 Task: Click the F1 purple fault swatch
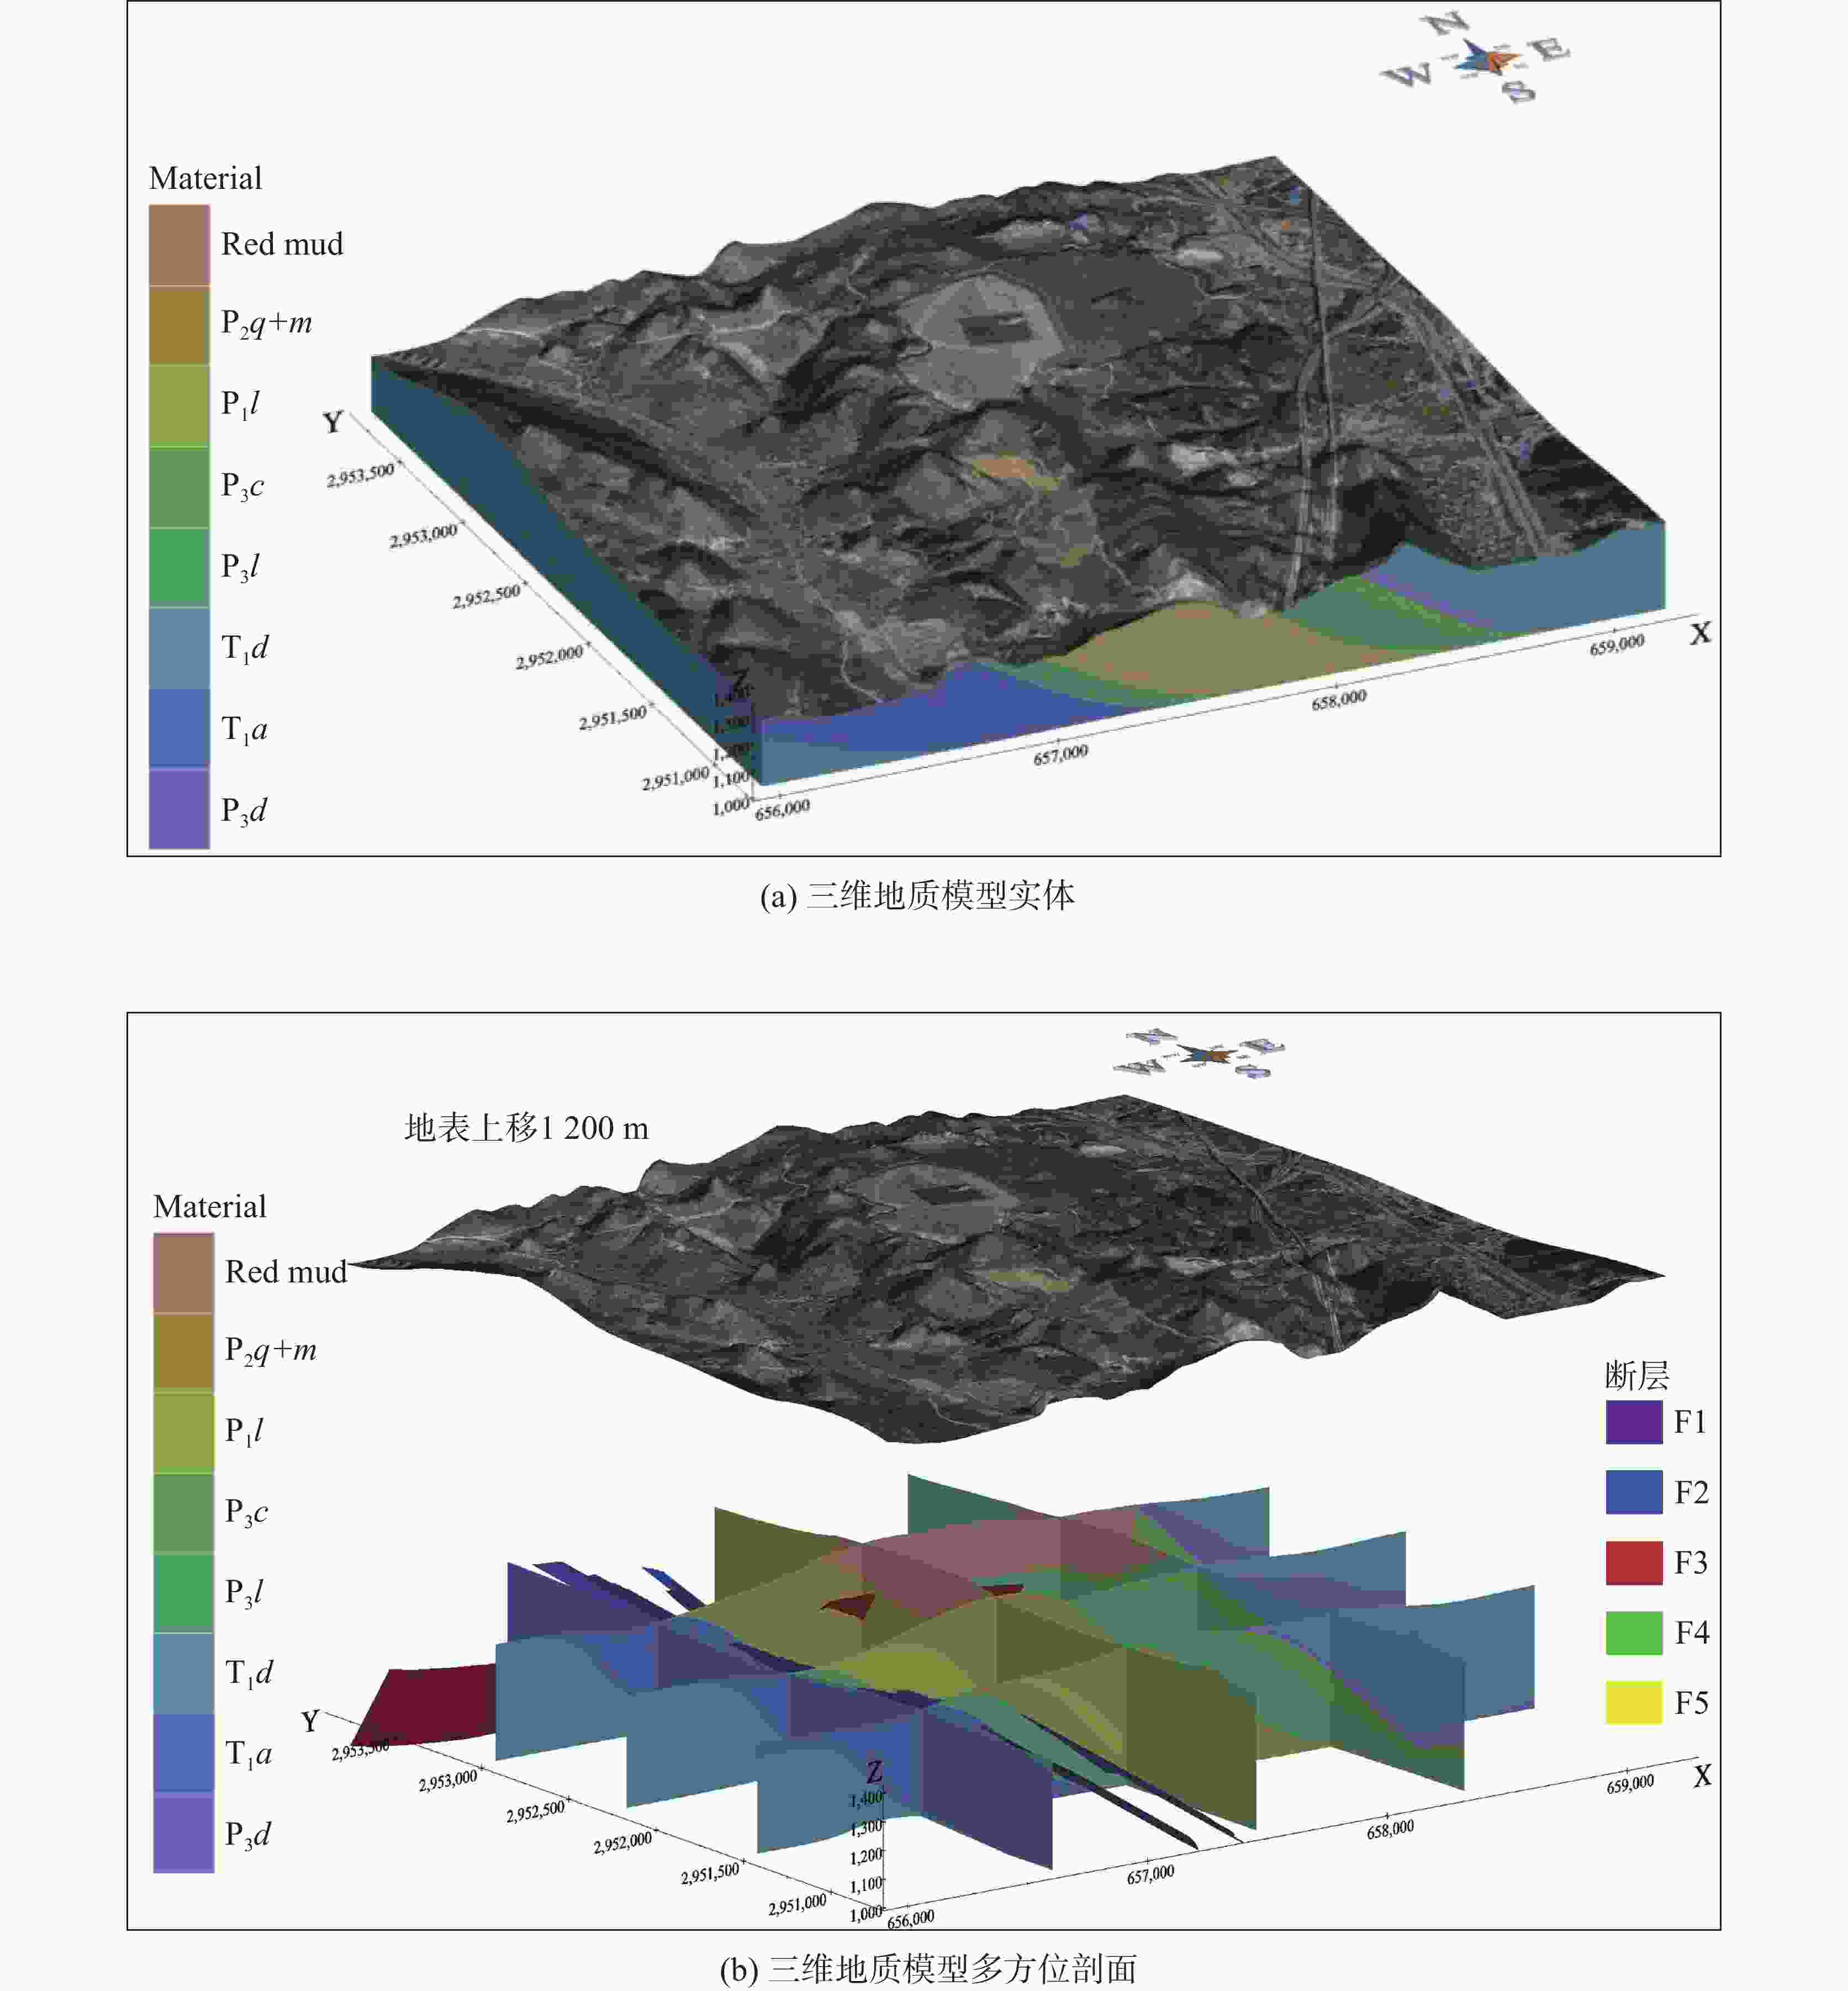1633,1422
